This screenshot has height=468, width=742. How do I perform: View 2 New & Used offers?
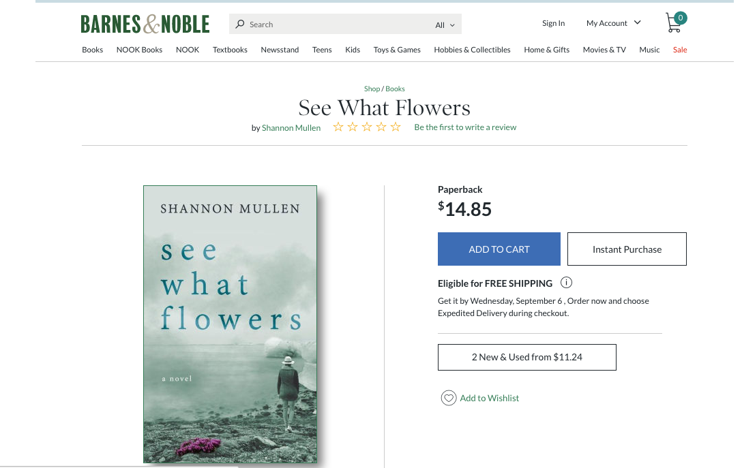(526, 357)
